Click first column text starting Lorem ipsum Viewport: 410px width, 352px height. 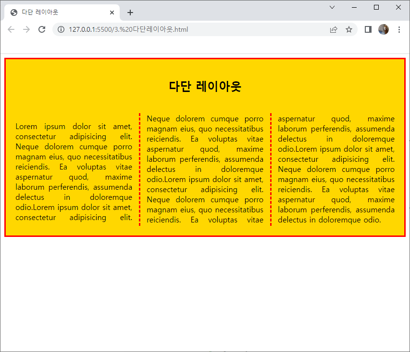point(74,172)
